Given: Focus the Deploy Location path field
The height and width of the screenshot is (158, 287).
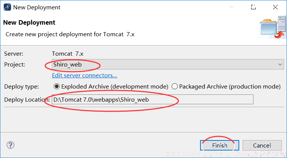Looking at the screenshot, I should [153, 99].
